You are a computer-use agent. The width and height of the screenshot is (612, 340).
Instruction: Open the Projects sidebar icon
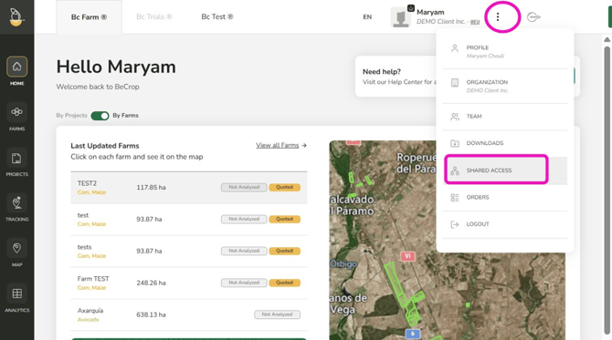(x=16, y=158)
